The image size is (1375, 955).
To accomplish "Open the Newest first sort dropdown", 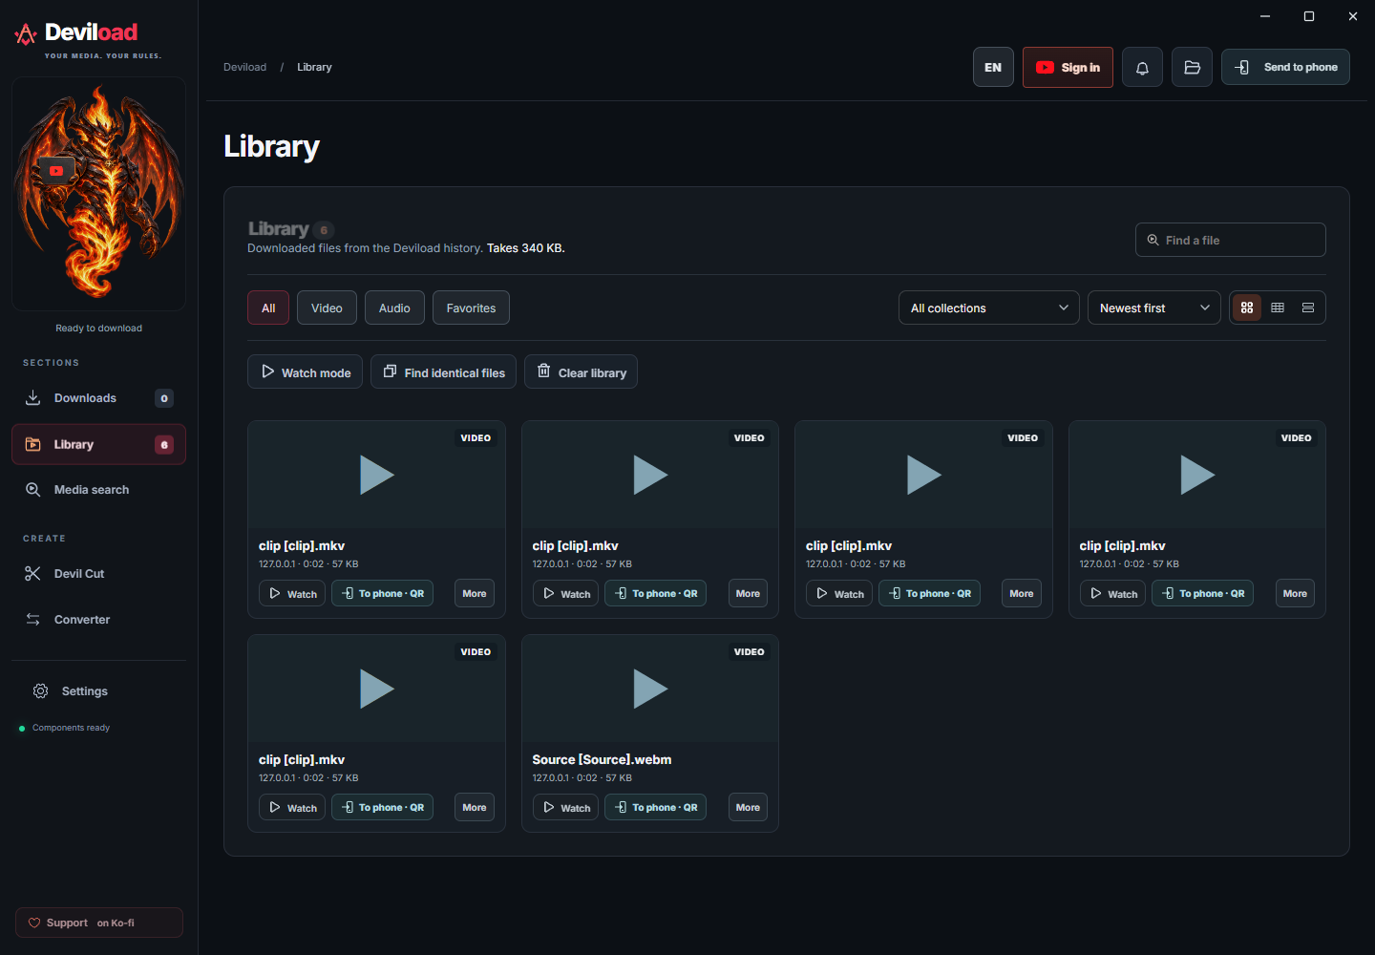I will pyautogui.click(x=1153, y=308).
